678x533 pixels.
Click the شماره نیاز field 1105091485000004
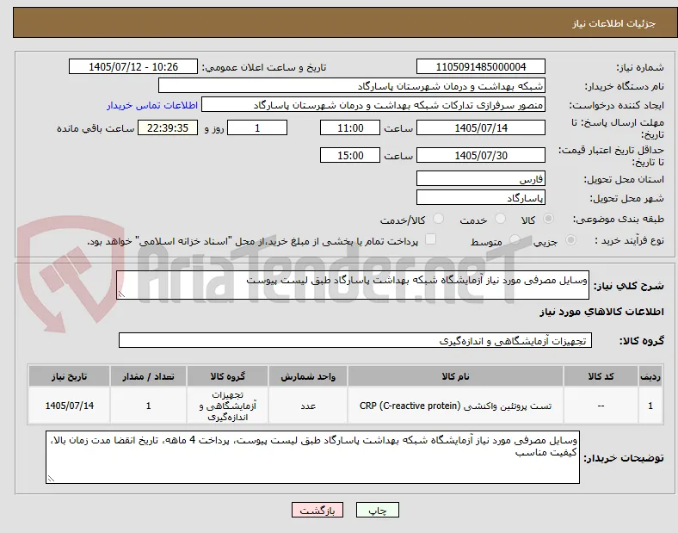click(480, 66)
